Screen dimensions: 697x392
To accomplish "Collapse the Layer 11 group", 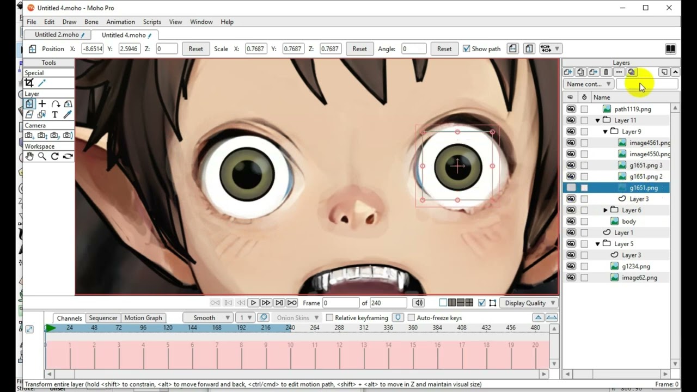I will [598, 120].
